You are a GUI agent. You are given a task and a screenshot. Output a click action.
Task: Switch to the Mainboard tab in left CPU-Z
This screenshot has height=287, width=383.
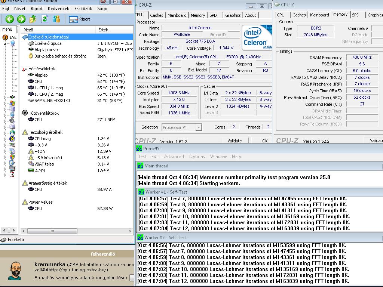(177, 15)
